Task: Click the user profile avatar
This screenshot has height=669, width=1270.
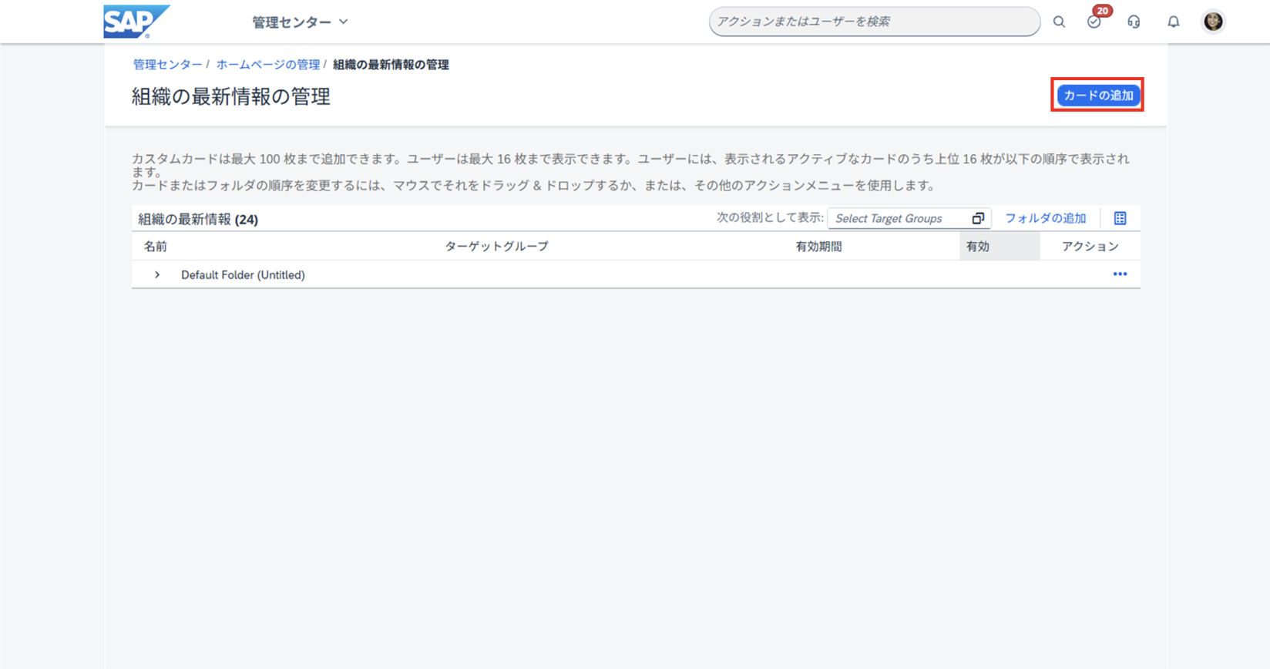Action: (1213, 22)
